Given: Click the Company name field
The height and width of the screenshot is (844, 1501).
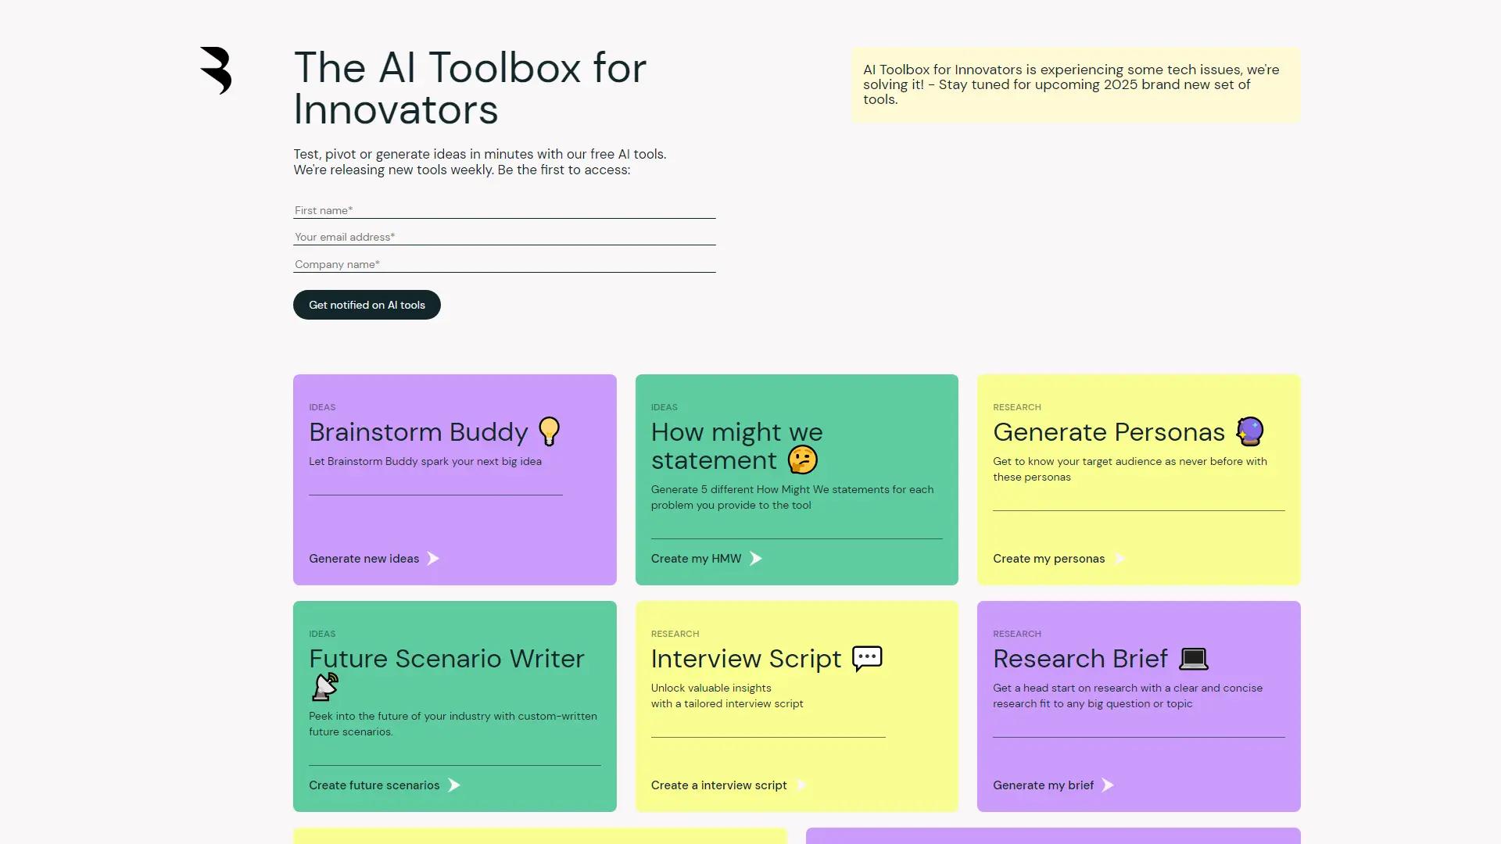Looking at the screenshot, I should tap(504, 263).
